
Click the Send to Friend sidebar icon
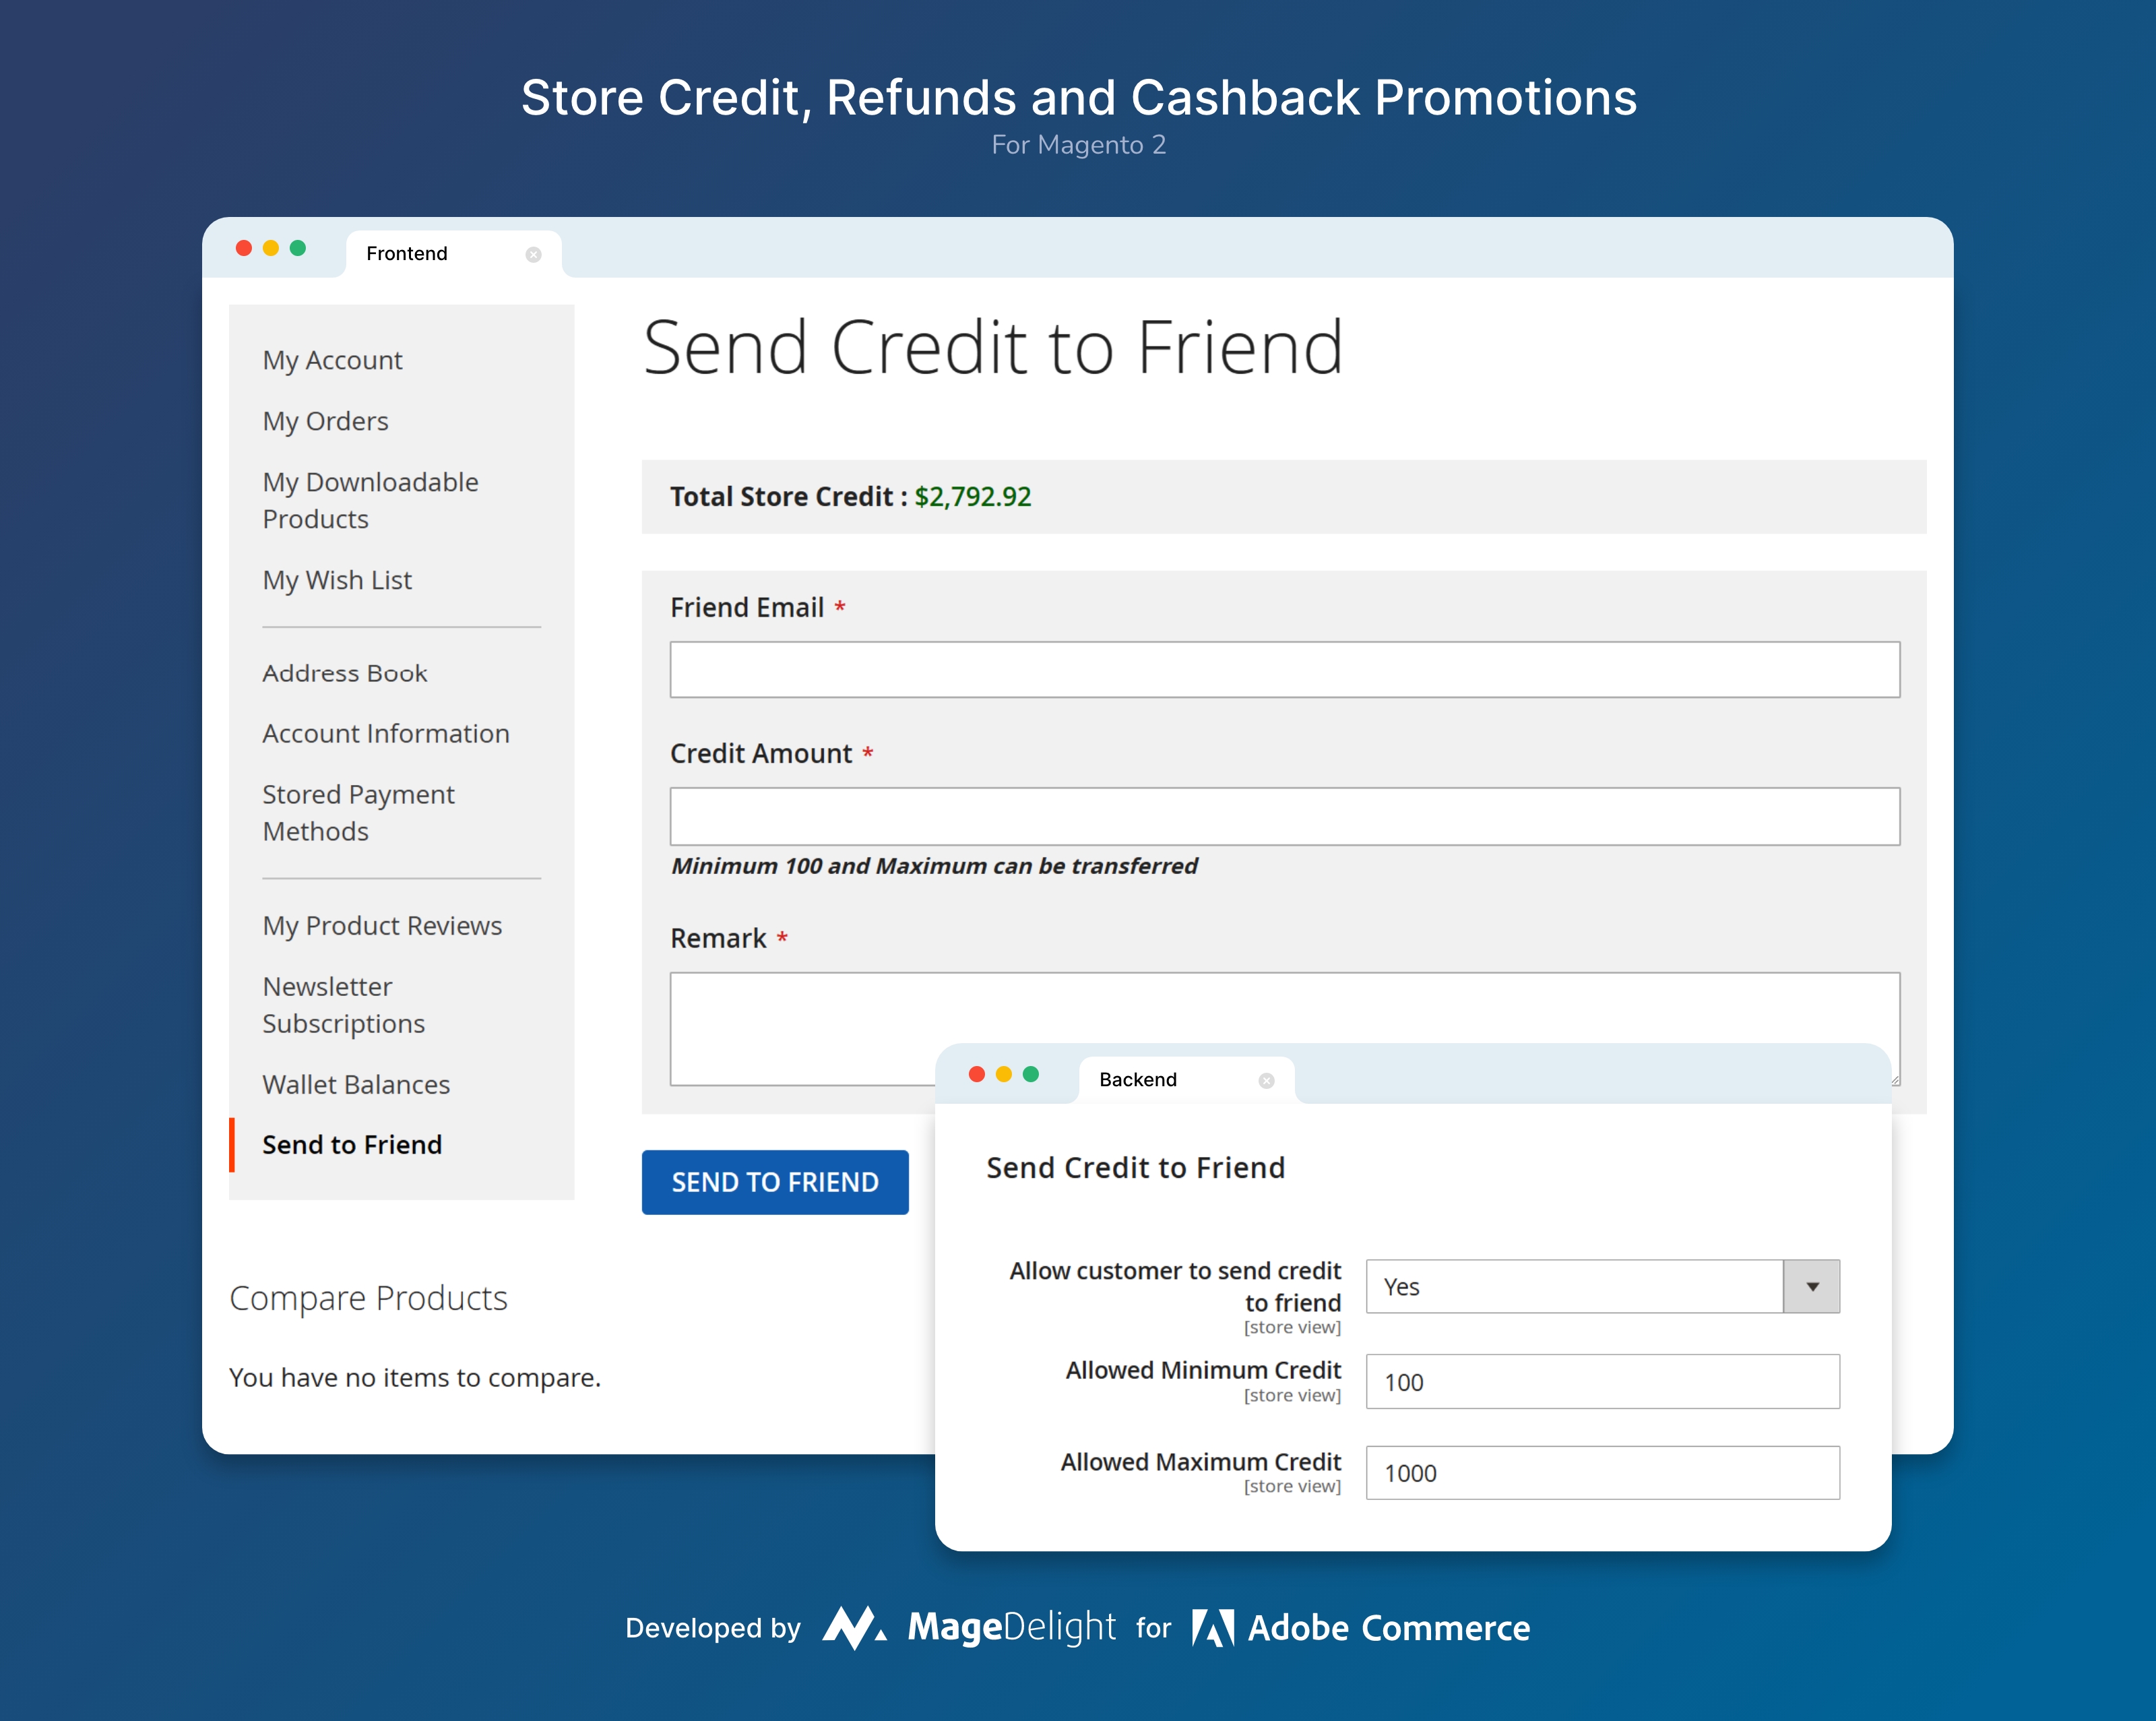[x=351, y=1144]
